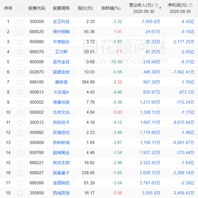Viewport: 198px width, 198px height.
Task: Check the box for 吉艾科技 row
Action: coord(20,22)
